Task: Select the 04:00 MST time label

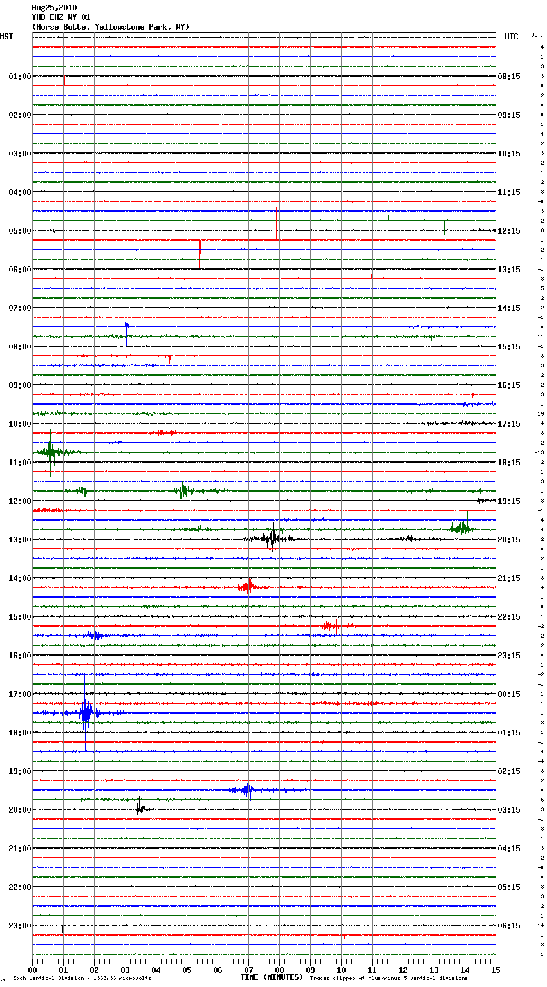Action: [x=19, y=192]
